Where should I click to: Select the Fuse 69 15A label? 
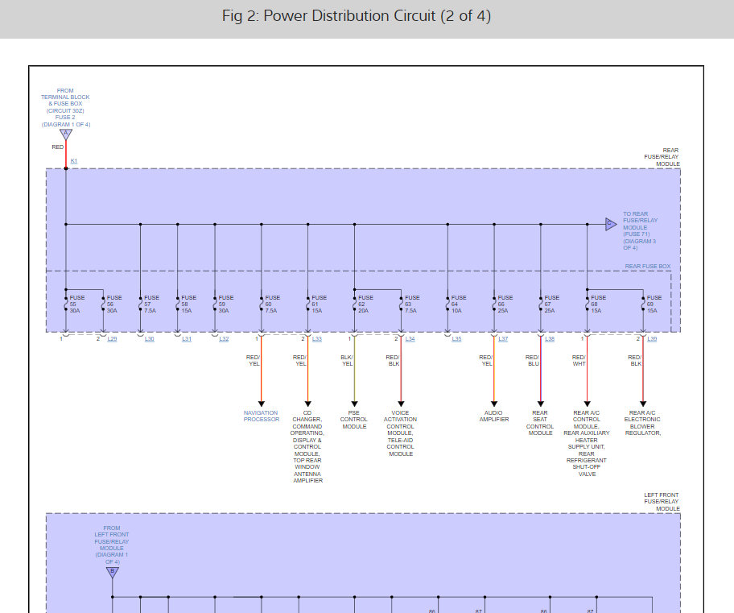(x=654, y=304)
